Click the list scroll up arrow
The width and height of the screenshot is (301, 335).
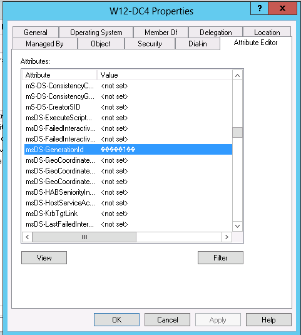click(x=237, y=75)
